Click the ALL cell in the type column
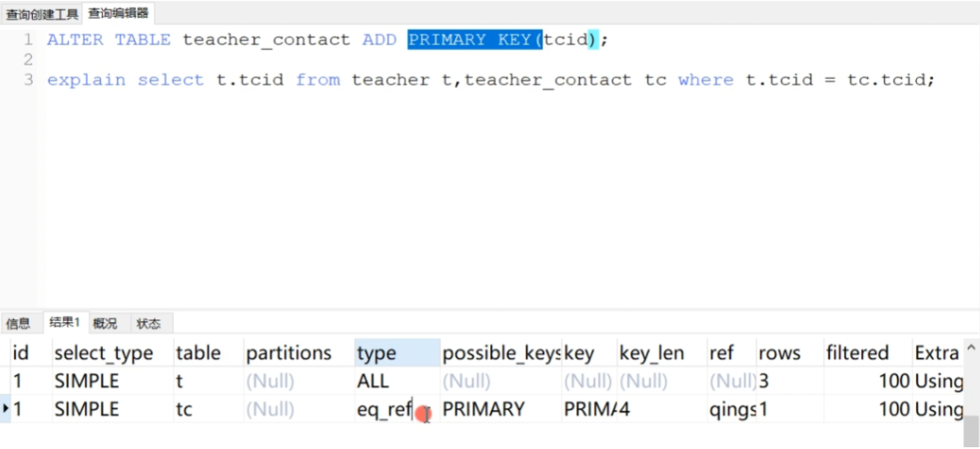 pyautogui.click(x=397, y=381)
